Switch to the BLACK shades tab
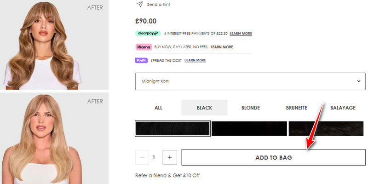This screenshot has width=368, height=184. [x=204, y=108]
